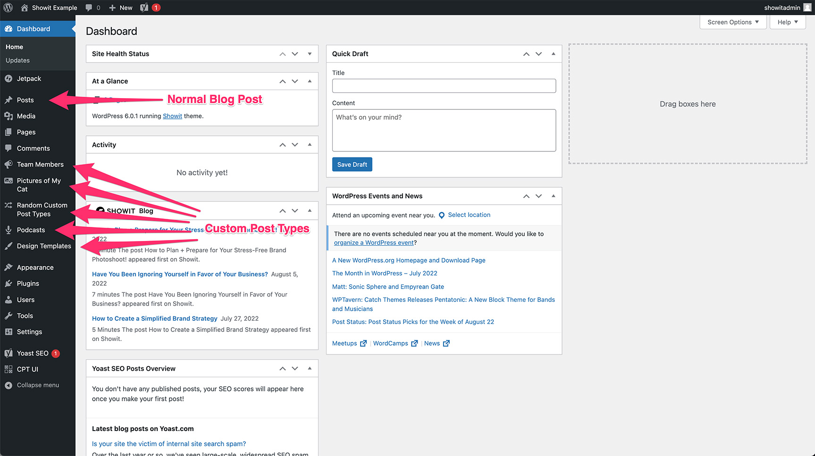Open Site Health Status widget options arrow
Image resolution: width=815 pixels, height=456 pixels.
310,53
